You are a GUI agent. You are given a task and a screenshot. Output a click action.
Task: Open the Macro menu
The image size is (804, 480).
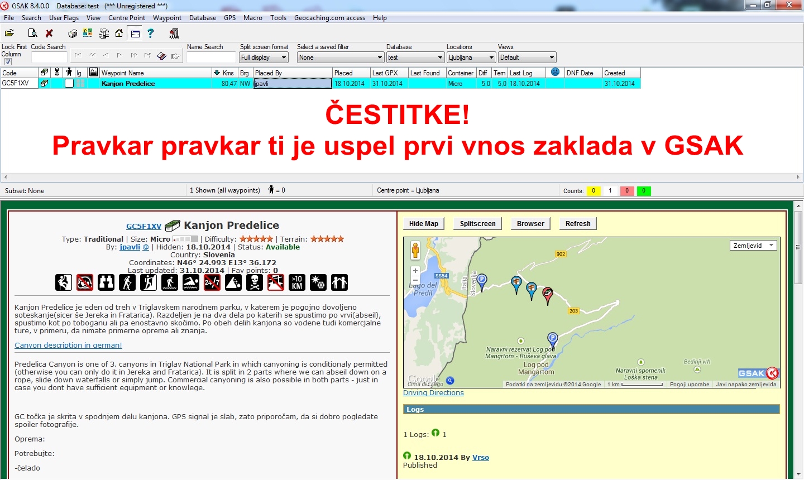(252, 18)
